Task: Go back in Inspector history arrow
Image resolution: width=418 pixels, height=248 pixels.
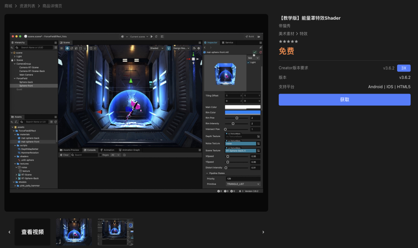Action: click(x=205, y=48)
